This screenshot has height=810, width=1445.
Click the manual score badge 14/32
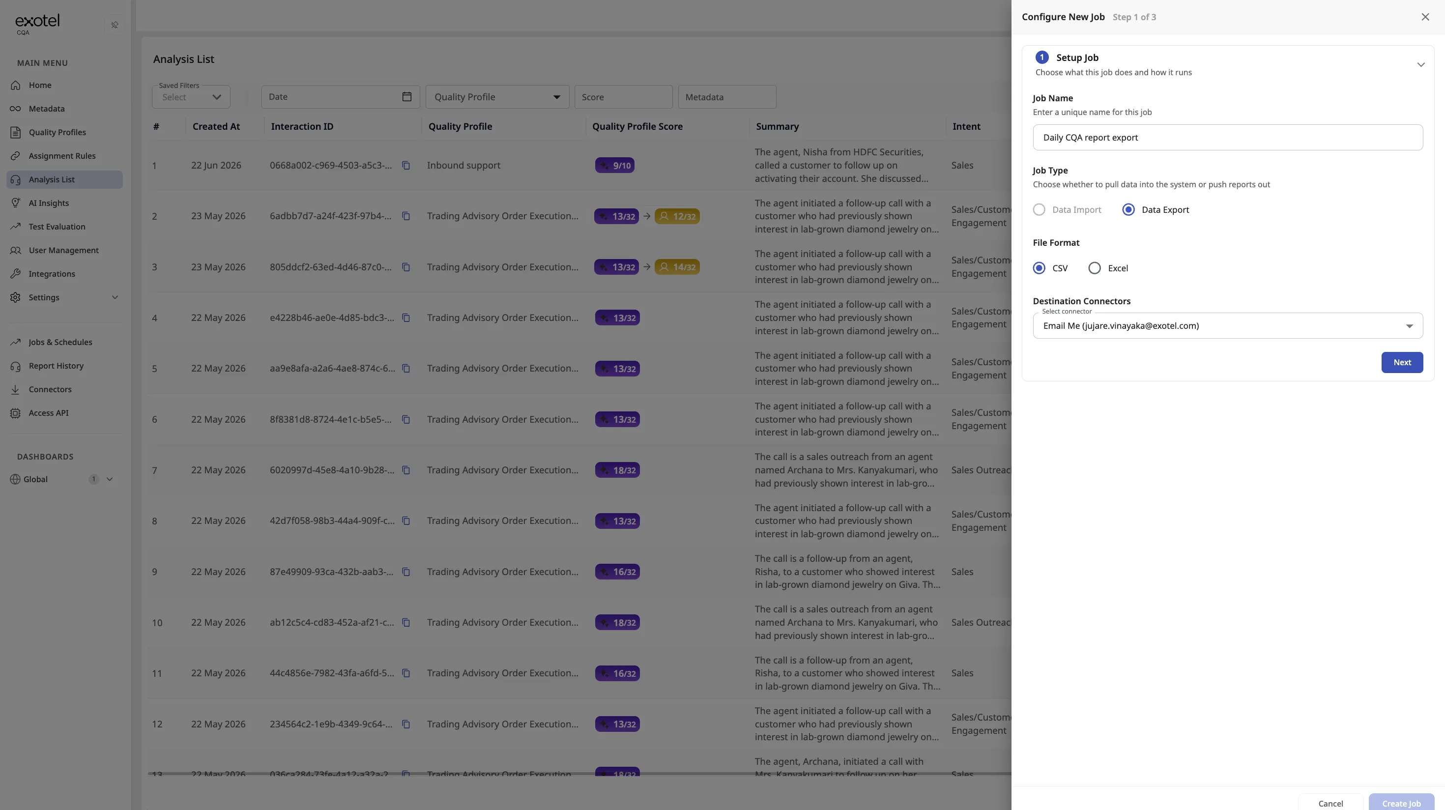click(x=677, y=267)
